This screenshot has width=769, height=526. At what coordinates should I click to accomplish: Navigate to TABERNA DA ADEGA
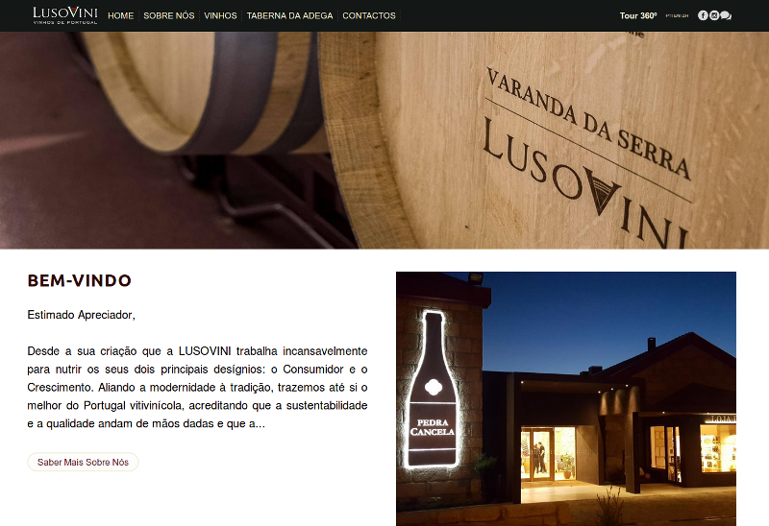point(289,15)
